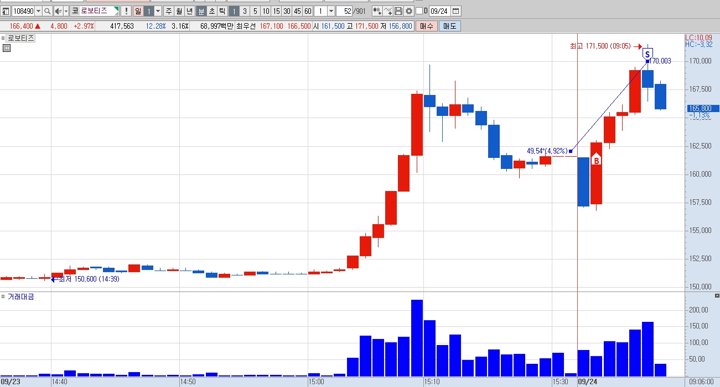Select the 30-minute interval button
Screen dimensions: 720x387
[x=287, y=11]
